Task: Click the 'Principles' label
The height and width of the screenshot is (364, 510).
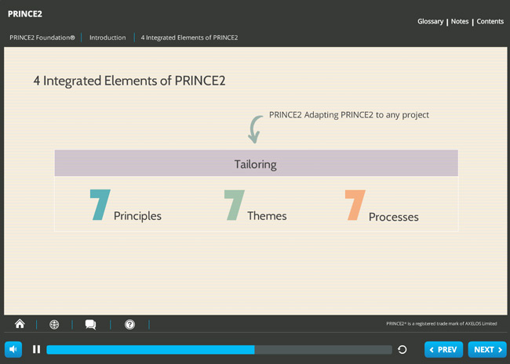Action: pos(137,216)
